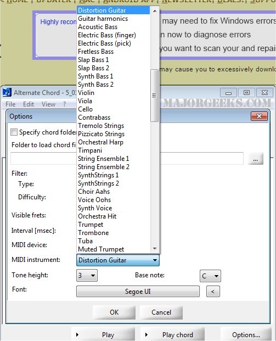Screen dimensions: 276x341
Task: Choose Electric Bass (finger)
Action: (x=114, y=35)
